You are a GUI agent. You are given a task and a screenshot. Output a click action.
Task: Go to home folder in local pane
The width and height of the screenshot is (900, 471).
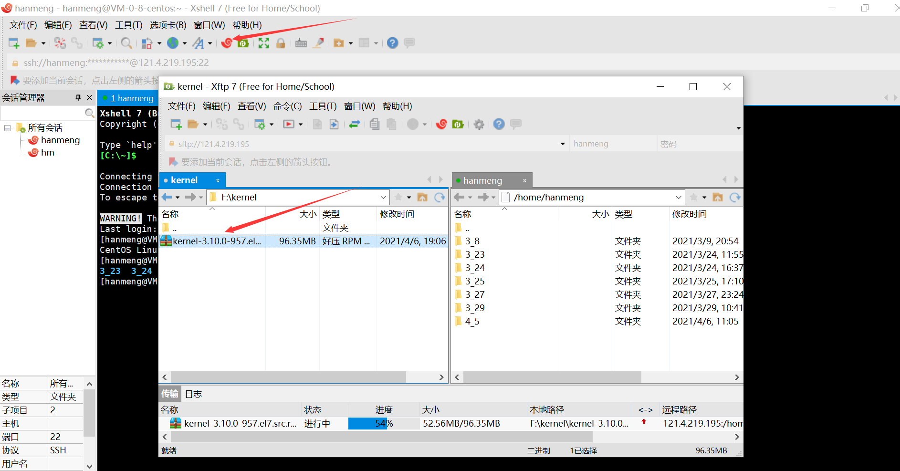point(422,197)
